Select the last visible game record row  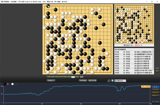(x=133, y=73)
